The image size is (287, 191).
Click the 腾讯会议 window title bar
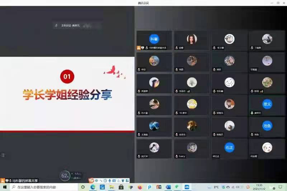pos(143,3)
